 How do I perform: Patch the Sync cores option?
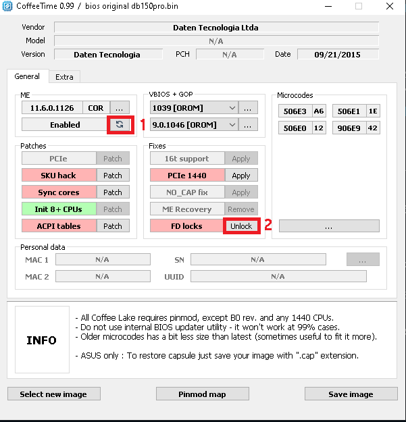(112, 192)
